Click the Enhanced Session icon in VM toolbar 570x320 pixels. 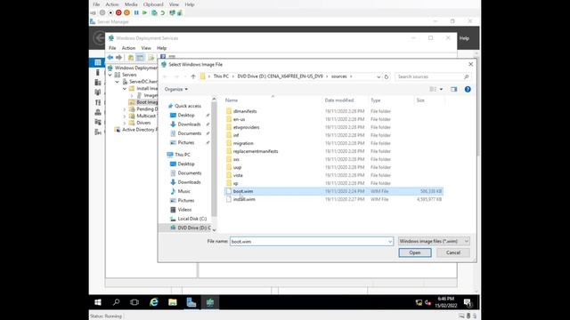pos(172,12)
